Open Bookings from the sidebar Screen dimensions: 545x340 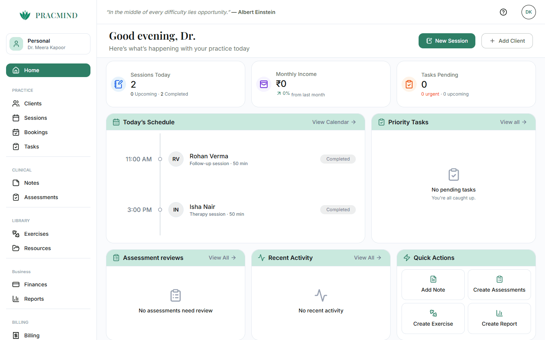point(48,132)
